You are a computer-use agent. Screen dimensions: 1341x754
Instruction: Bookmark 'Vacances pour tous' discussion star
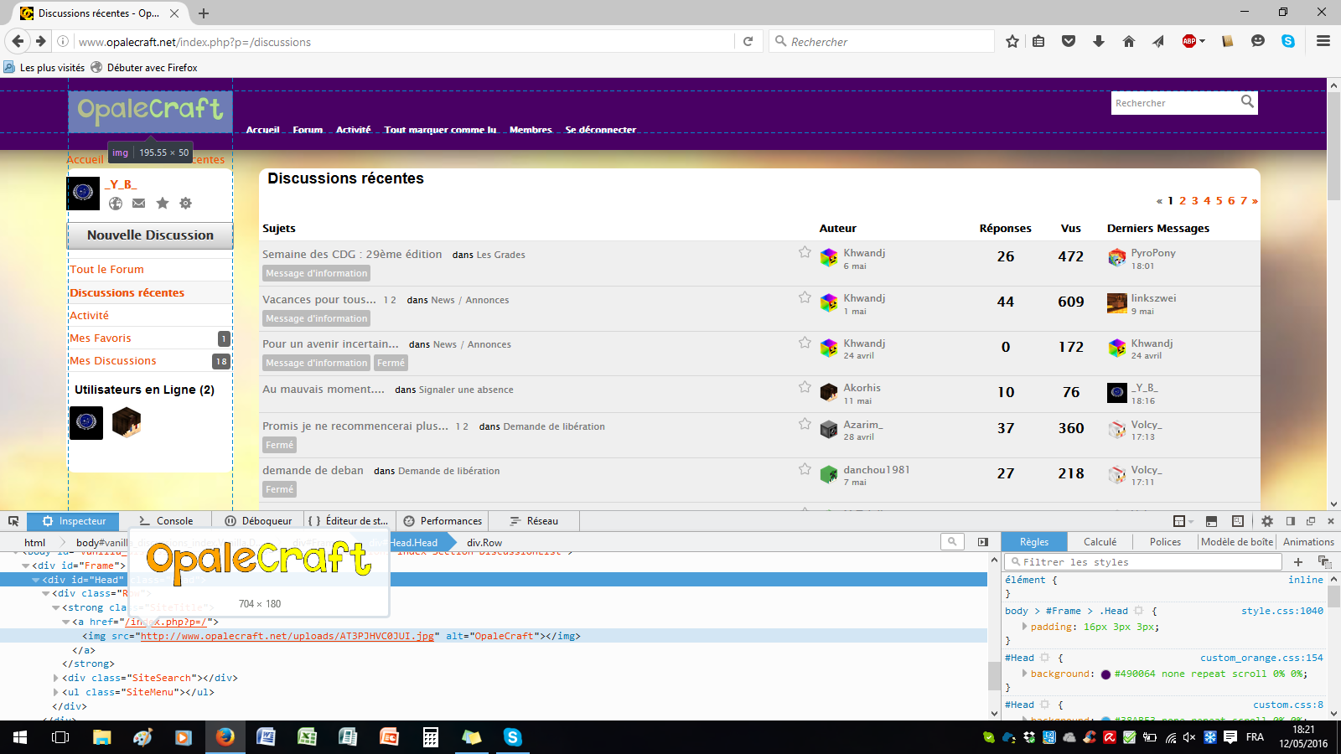point(805,297)
